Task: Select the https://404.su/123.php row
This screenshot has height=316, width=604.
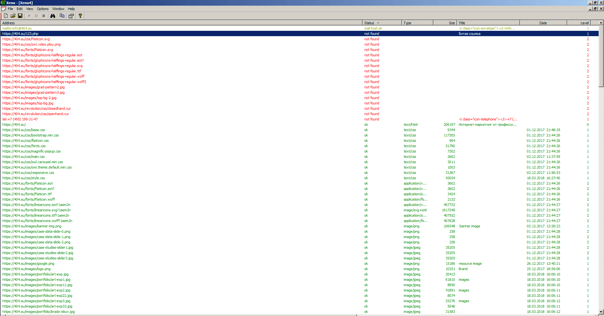Action: [299, 34]
